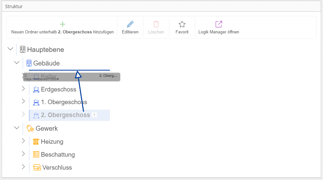
Task: Expand the Heizung node
Action: click(x=23, y=141)
